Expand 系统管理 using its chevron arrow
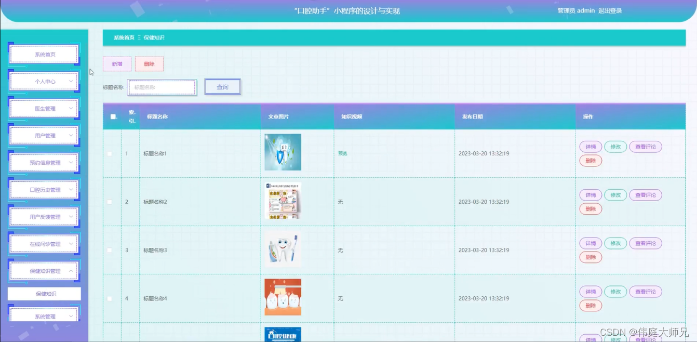697x342 pixels. [x=71, y=316]
